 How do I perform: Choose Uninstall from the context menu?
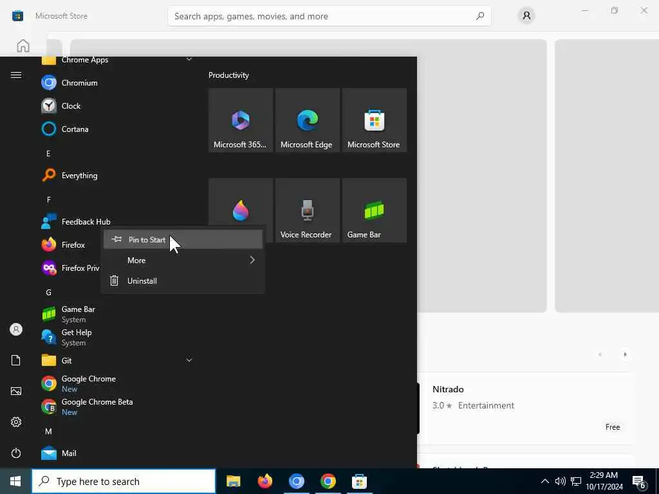click(x=183, y=280)
